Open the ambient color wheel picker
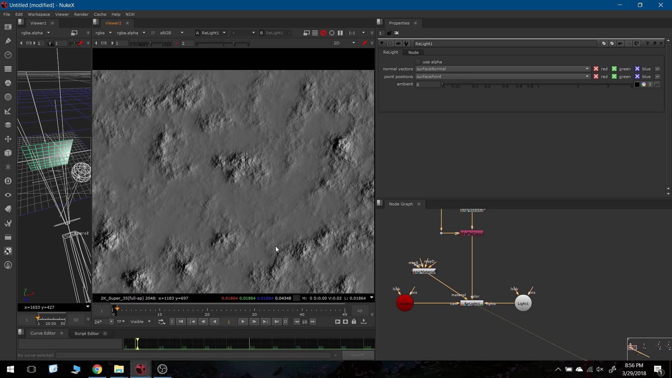 (x=644, y=84)
